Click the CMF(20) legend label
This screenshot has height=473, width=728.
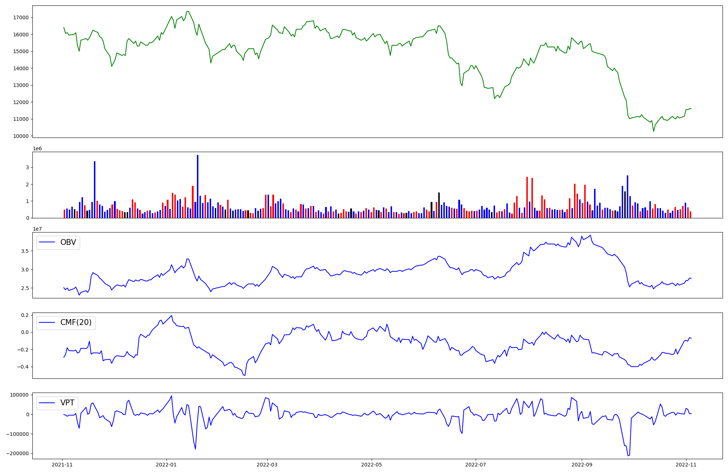[76, 323]
